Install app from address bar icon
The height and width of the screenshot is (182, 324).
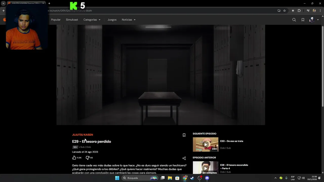coord(279,11)
